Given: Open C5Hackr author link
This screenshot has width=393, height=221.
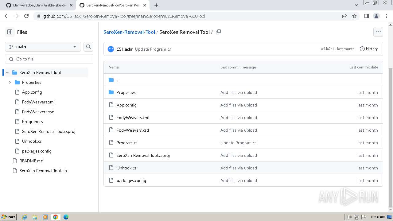Looking at the screenshot, I should pyautogui.click(x=124, y=49).
